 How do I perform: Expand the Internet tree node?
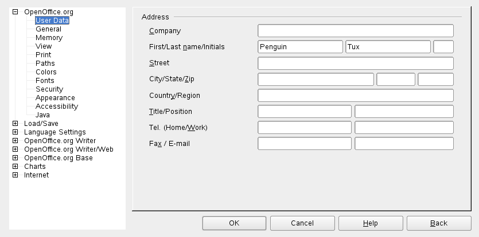15,175
